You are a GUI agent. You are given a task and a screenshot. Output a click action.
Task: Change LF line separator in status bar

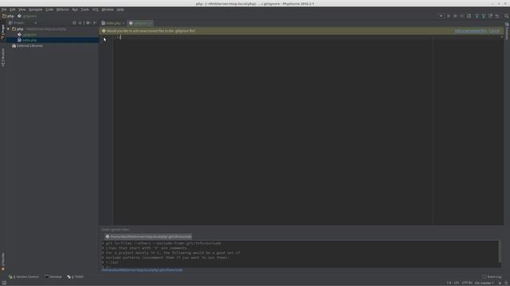[457, 283]
